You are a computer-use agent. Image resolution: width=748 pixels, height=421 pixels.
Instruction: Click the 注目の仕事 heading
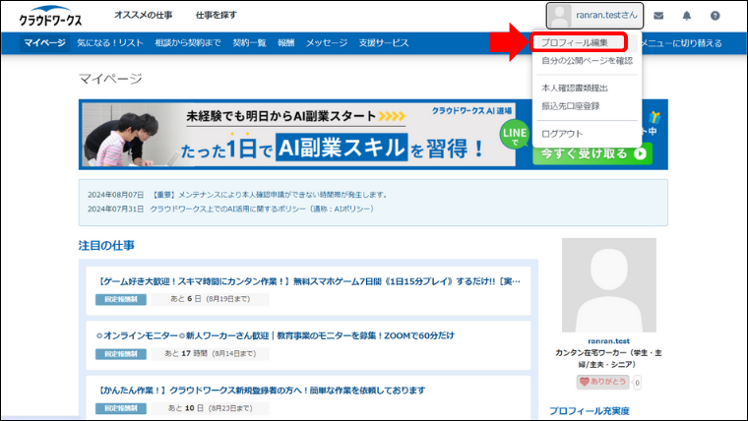tap(106, 246)
